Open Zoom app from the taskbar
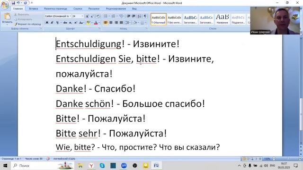Image resolution: width=303 pixels, height=170 pixels. 124,166
